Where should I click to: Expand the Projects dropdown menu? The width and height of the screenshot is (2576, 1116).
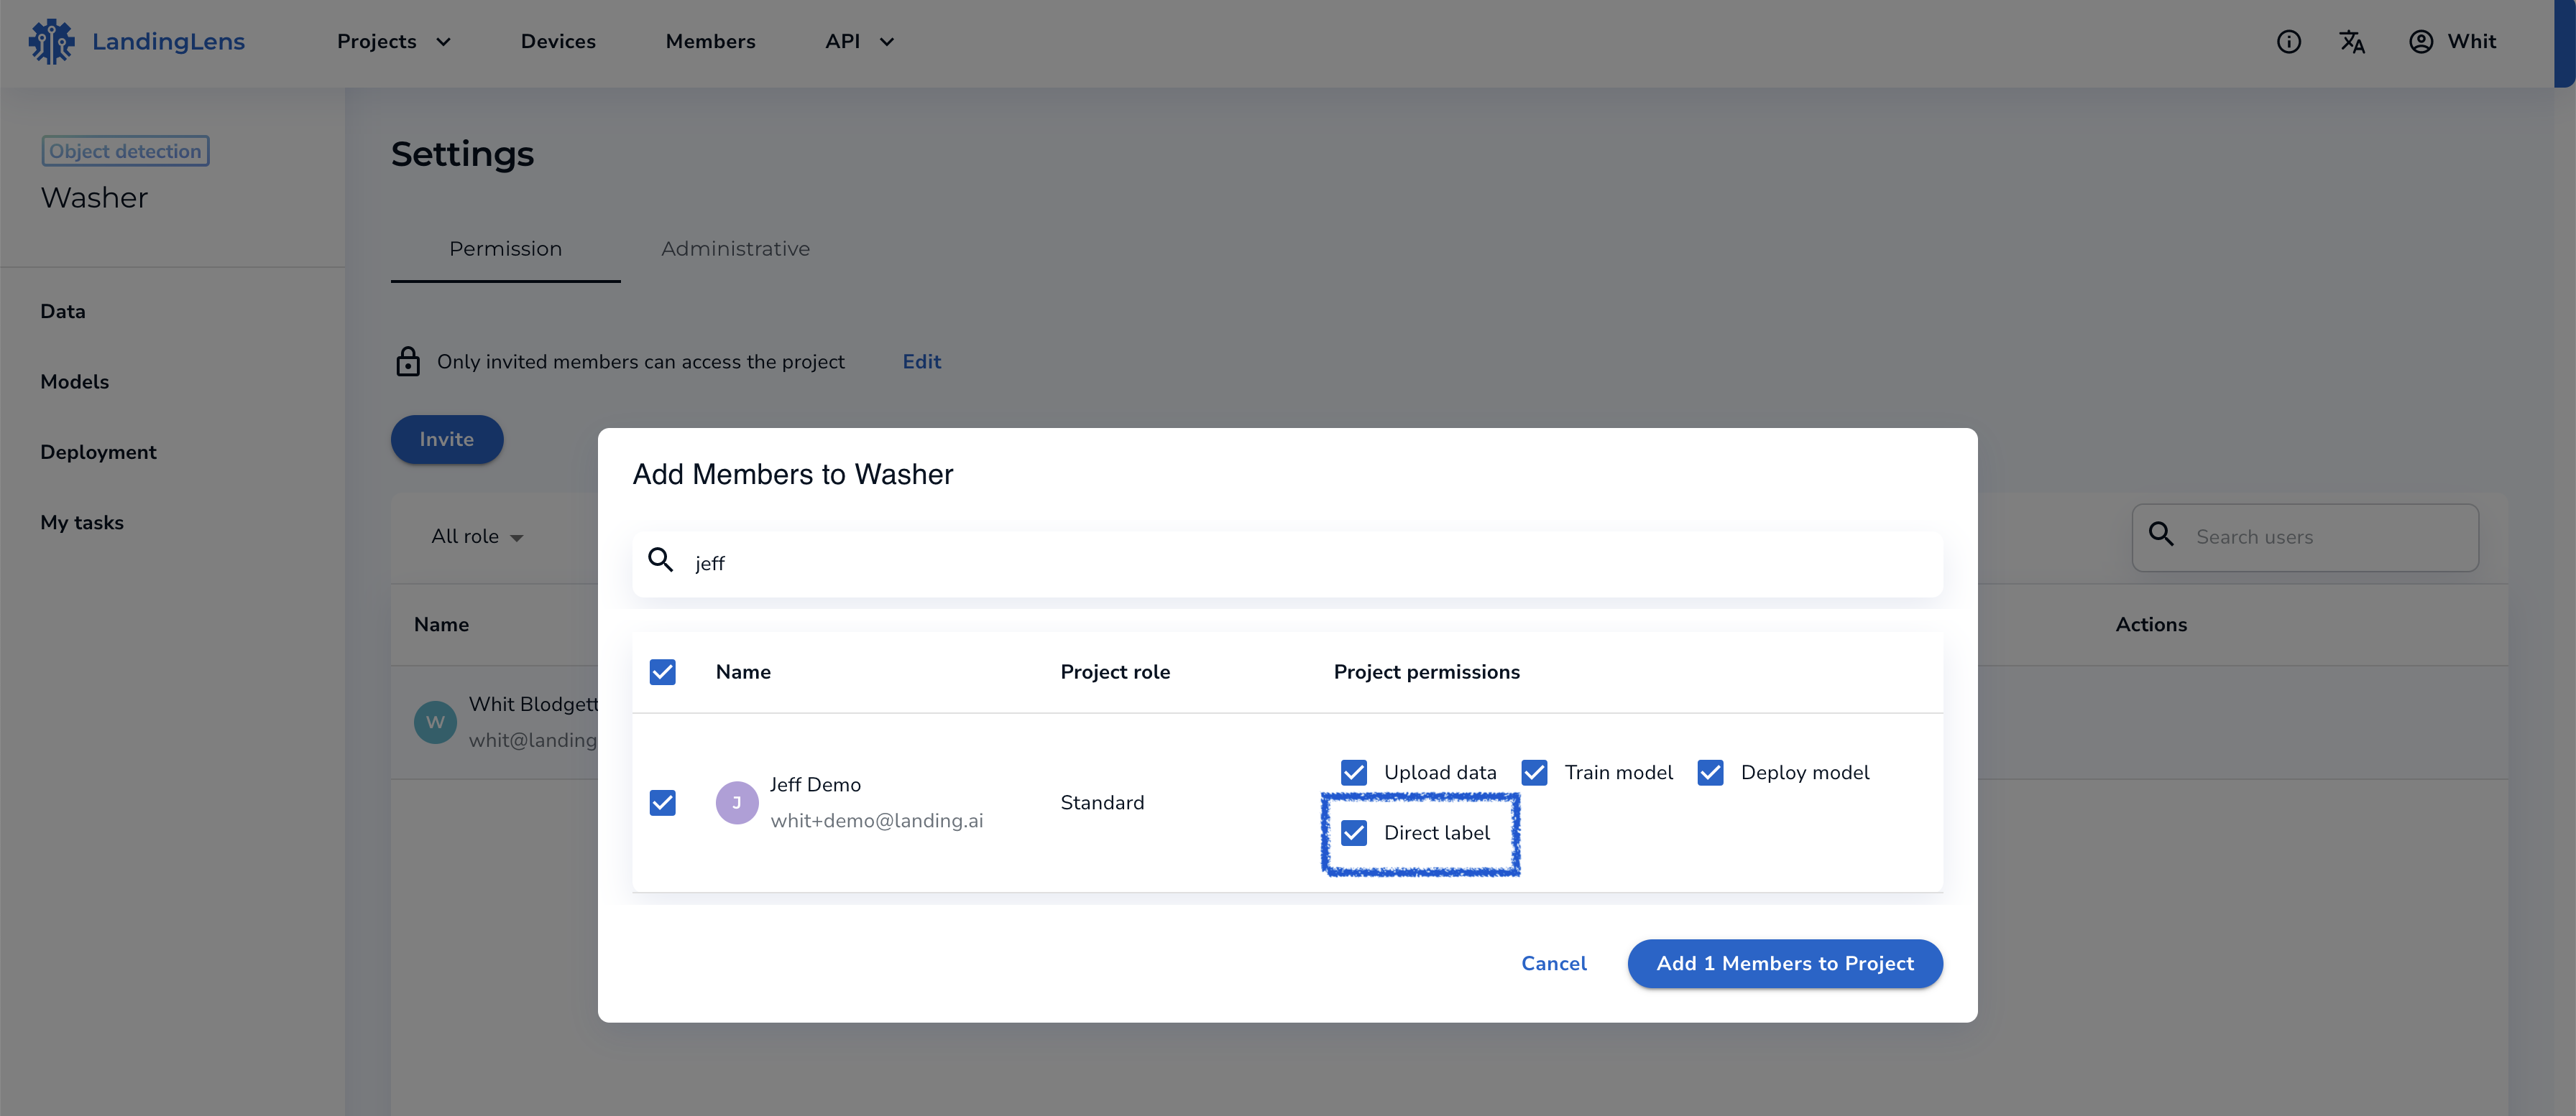point(394,42)
